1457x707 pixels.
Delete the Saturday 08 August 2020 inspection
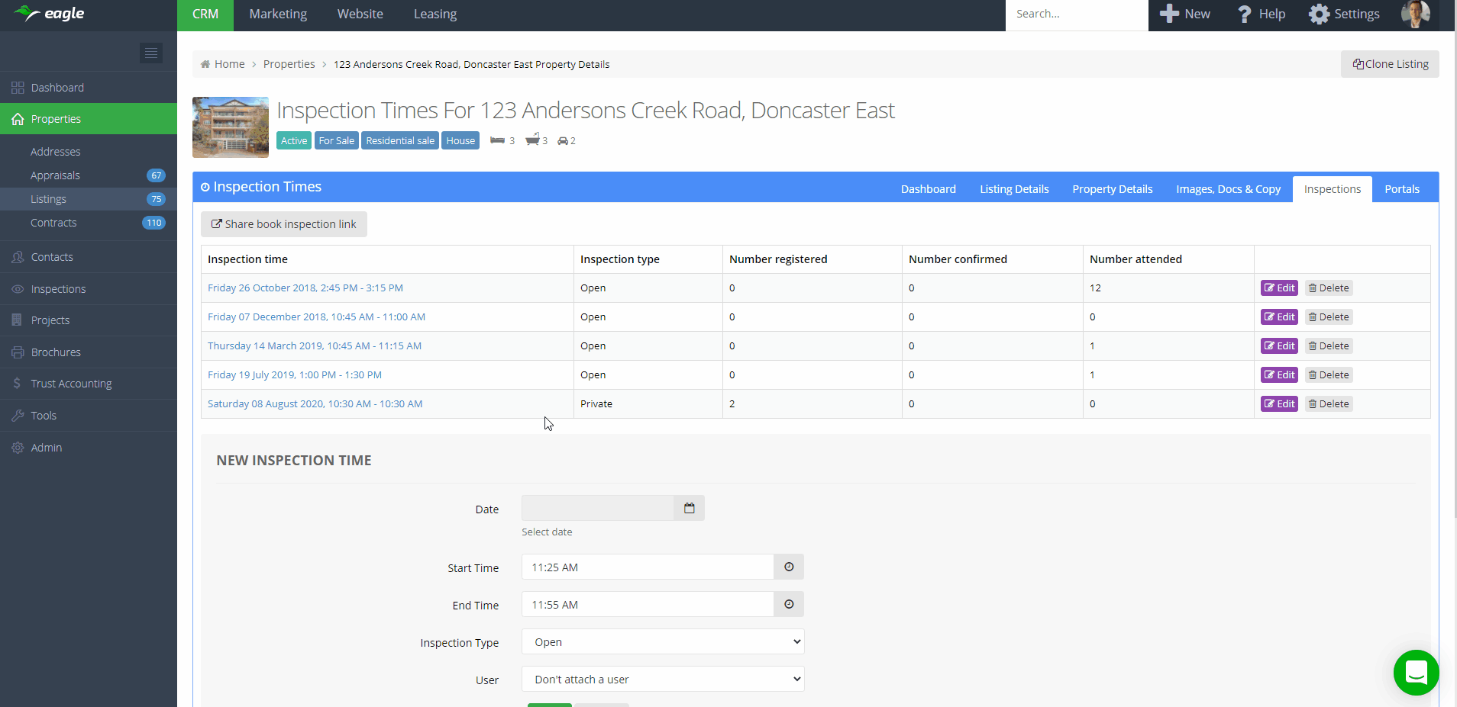tap(1329, 404)
